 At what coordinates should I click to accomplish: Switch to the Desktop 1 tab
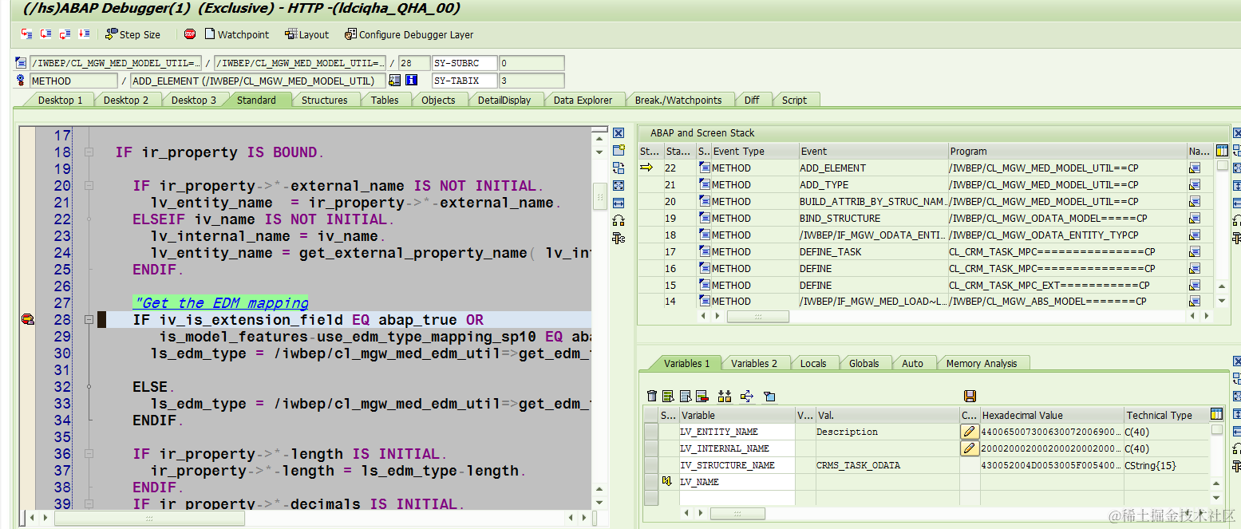(61, 100)
